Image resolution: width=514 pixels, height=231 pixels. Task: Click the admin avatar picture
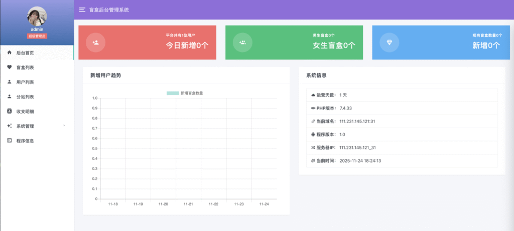37,16
